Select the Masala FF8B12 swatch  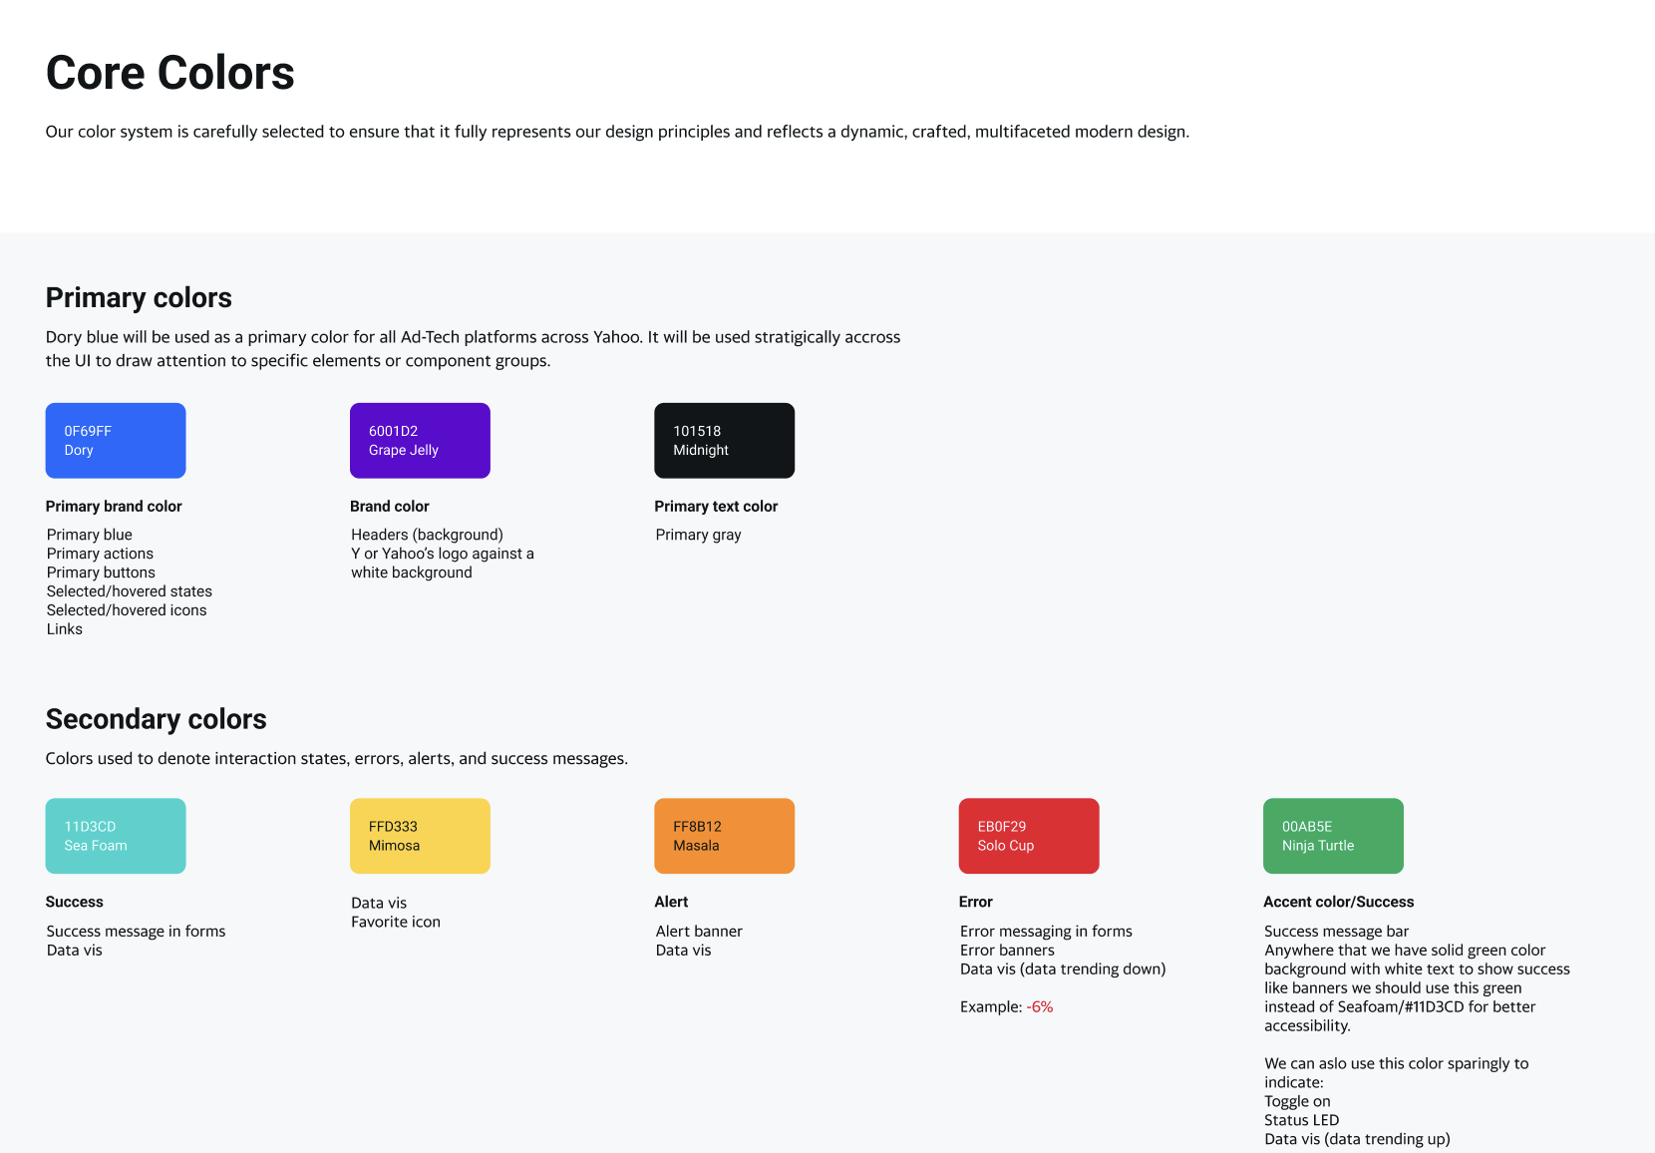[x=725, y=836]
